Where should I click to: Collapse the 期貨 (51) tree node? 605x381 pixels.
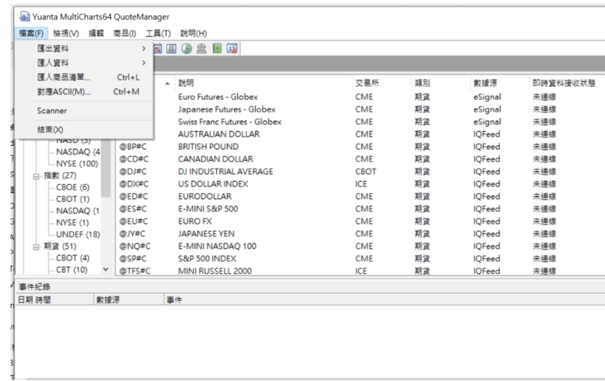coord(36,247)
